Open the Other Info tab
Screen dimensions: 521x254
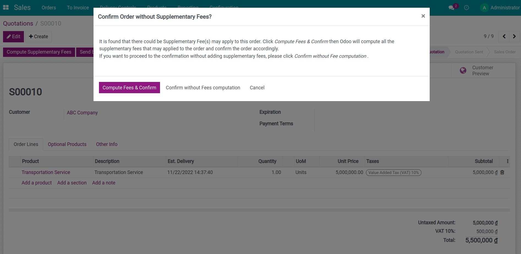(106, 144)
